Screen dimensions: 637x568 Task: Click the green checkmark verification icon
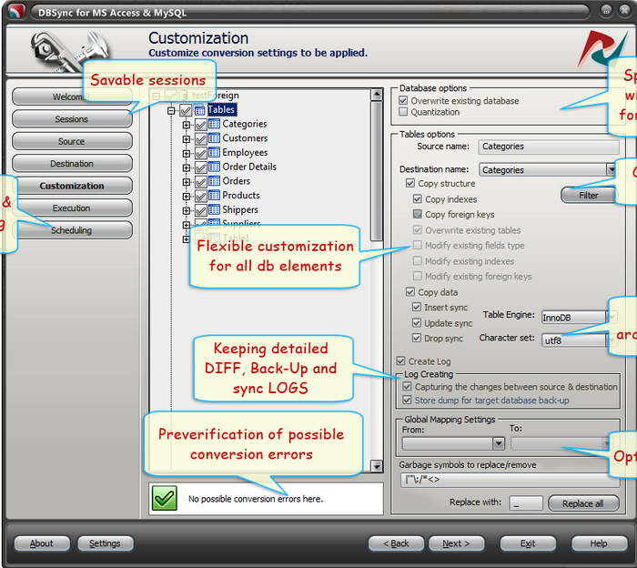pos(164,498)
